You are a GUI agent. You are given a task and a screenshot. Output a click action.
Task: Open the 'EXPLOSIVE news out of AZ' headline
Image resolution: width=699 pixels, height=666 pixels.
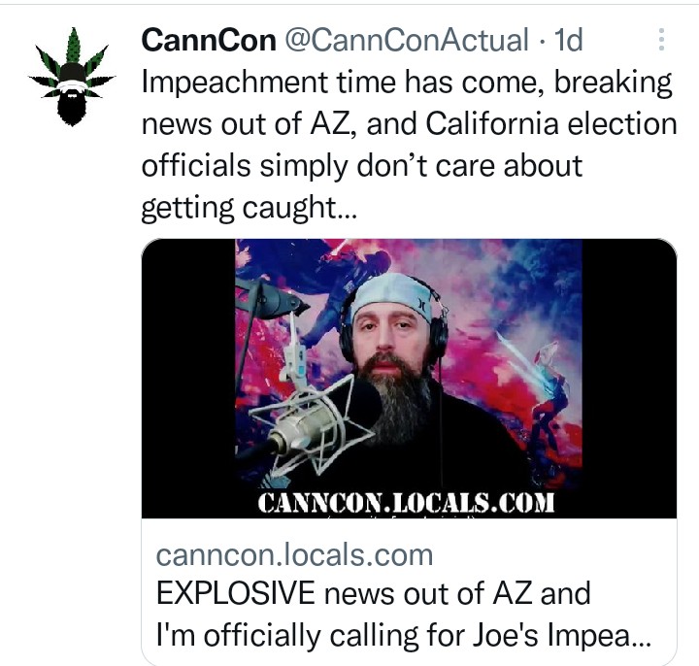tap(374, 594)
